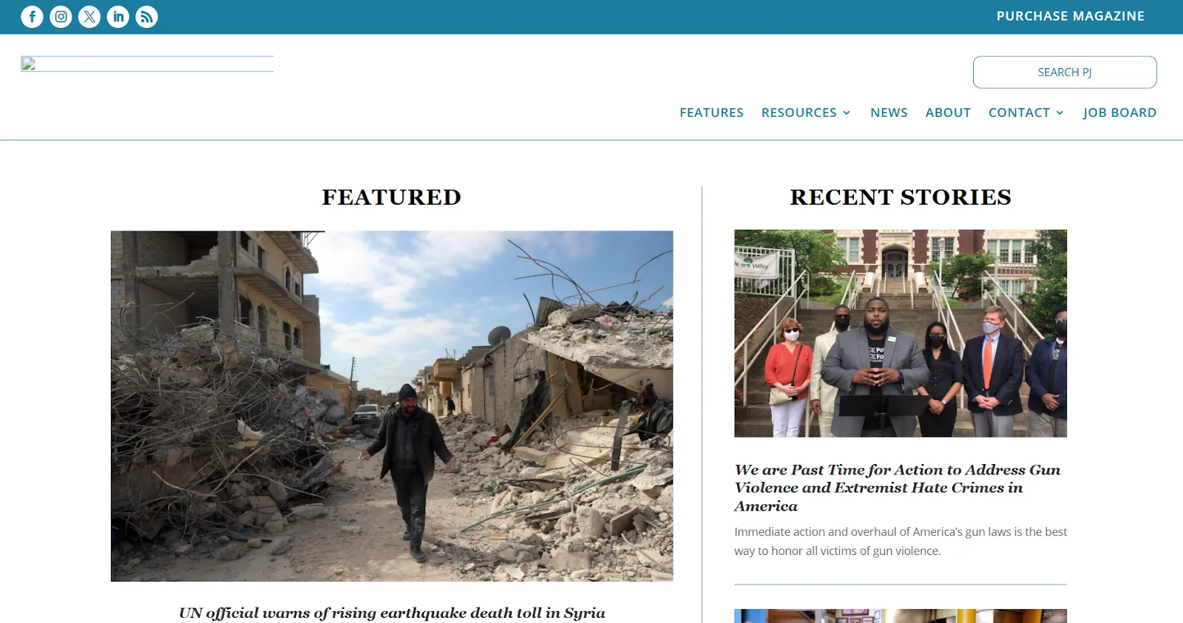1183x623 pixels.
Task: Click the broken site logo image
Action: (x=147, y=64)
